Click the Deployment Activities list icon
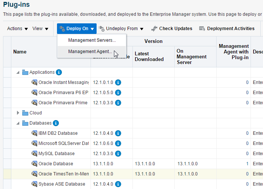Image resolution: width=263 pixels, height=189 pixels. (202, 29)
